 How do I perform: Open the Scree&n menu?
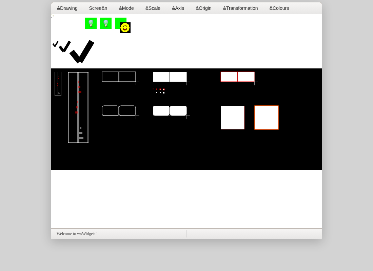click(98, 8)
